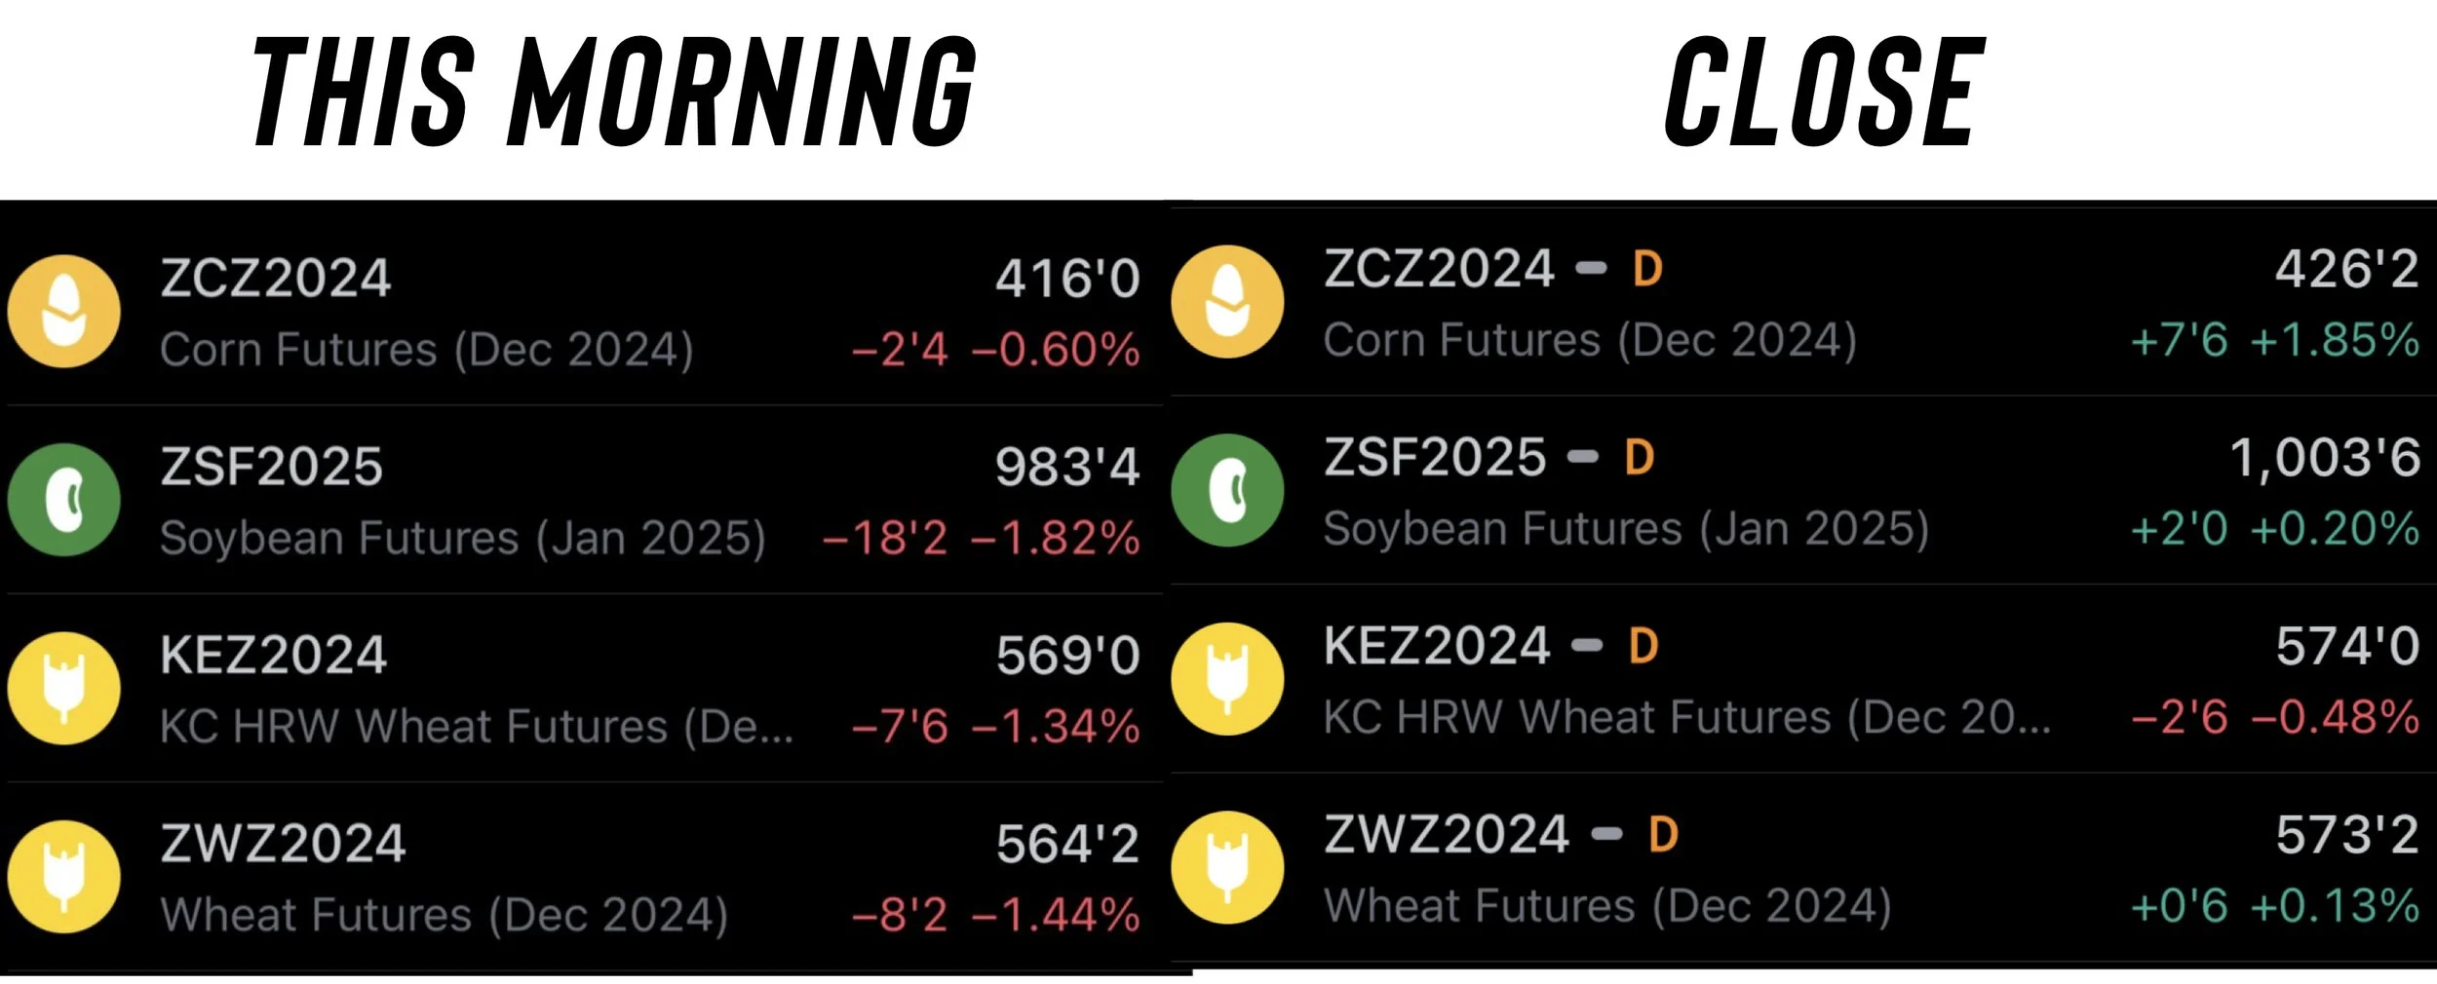Select the 1,003'6 soybean closing price
This screenshot has height=984, width=2437.
[x=2325, y=458]
